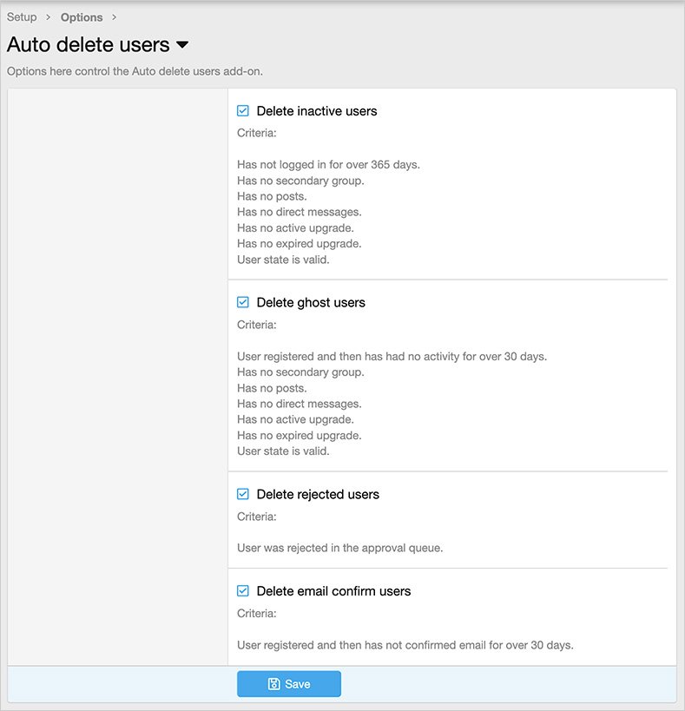Navigate to the Options breadcrumb

tap(82, 17)
